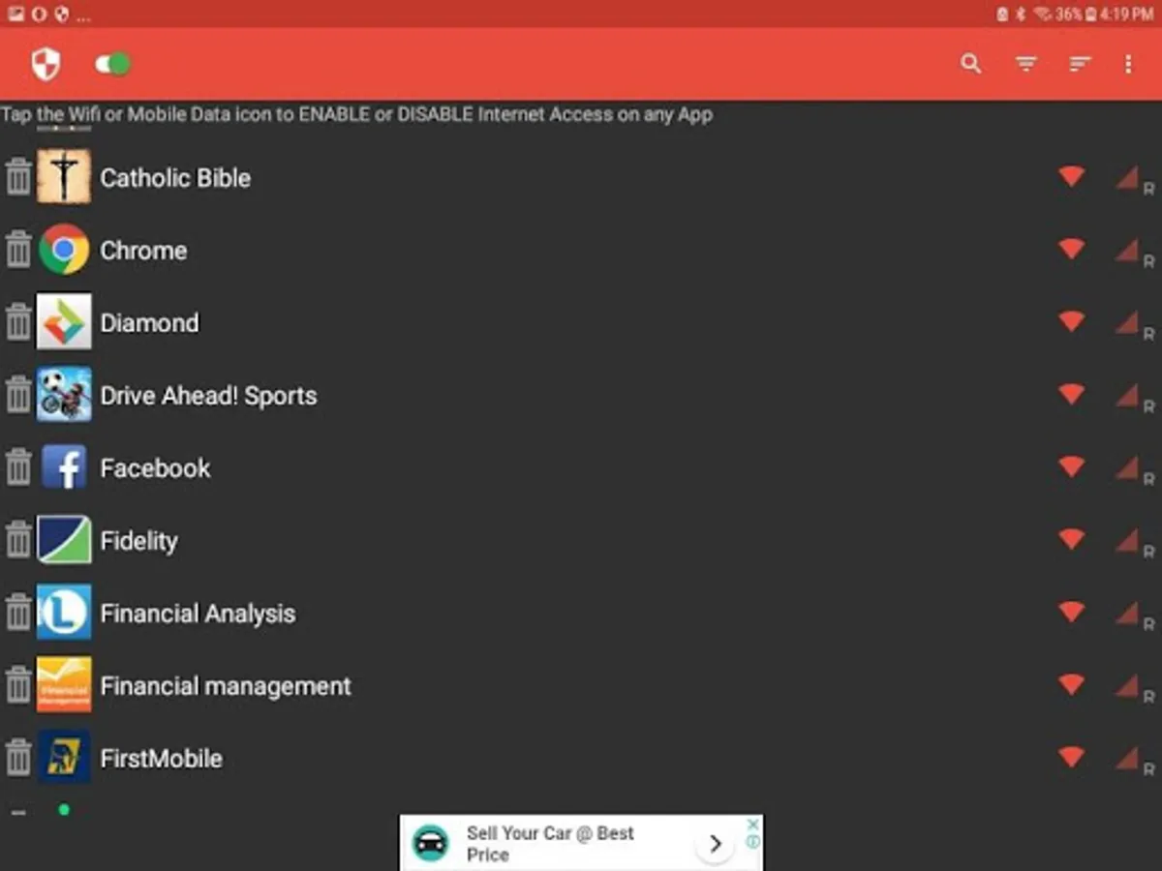
Task: Open the filter options icon
Action: (1025, 64)
